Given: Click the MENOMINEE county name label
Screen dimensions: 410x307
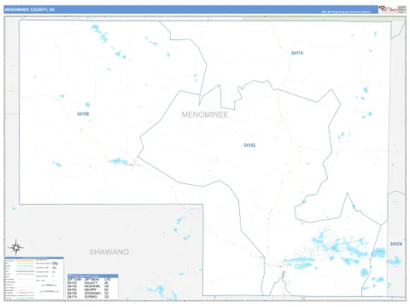Looking at the screenshot, I should click(205, 114).
